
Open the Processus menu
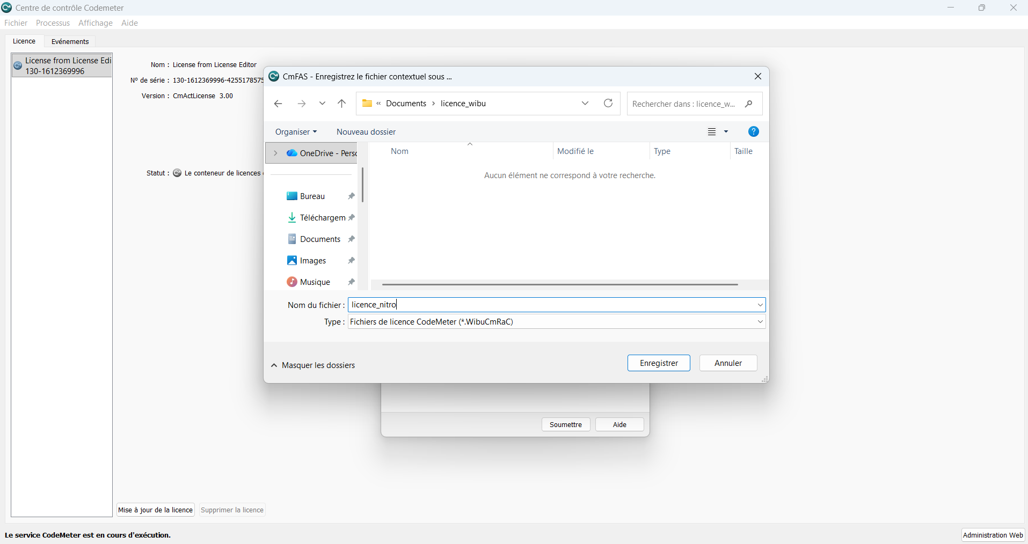pos(53,23)
